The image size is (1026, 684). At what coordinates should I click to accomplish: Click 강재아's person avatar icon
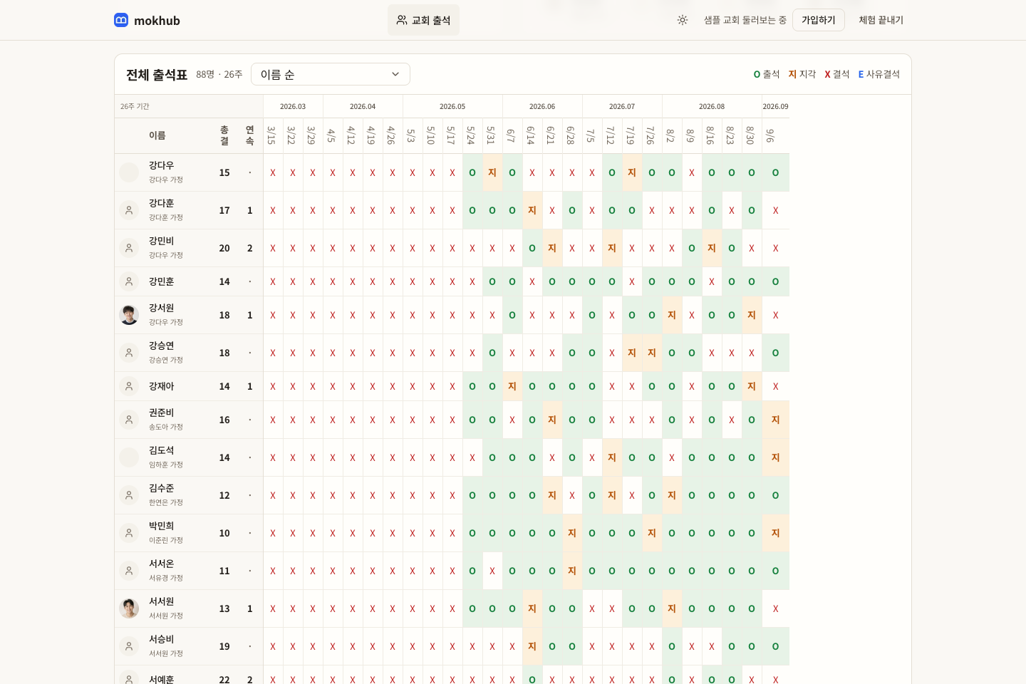(x=129, y=386)
